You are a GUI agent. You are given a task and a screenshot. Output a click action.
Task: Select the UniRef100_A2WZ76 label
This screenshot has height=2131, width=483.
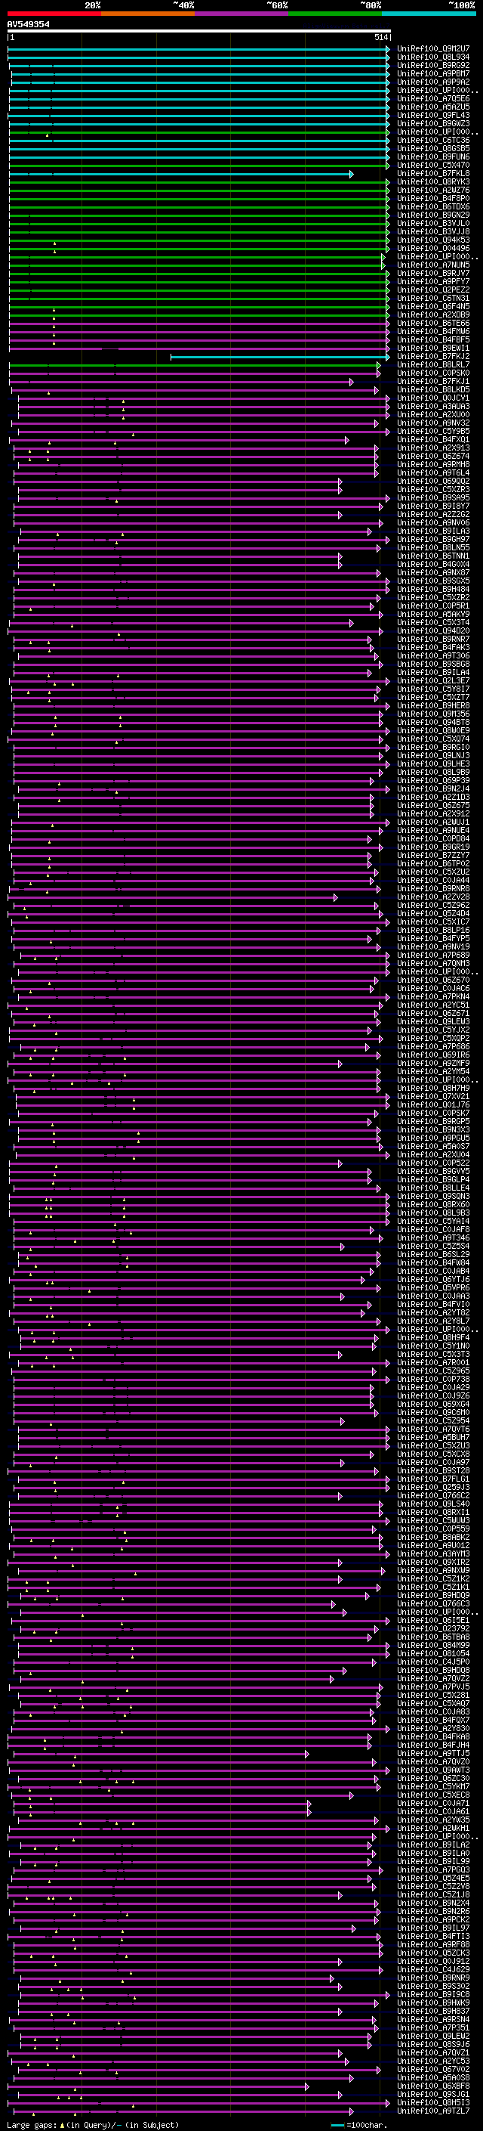click(x=432, y=190)
